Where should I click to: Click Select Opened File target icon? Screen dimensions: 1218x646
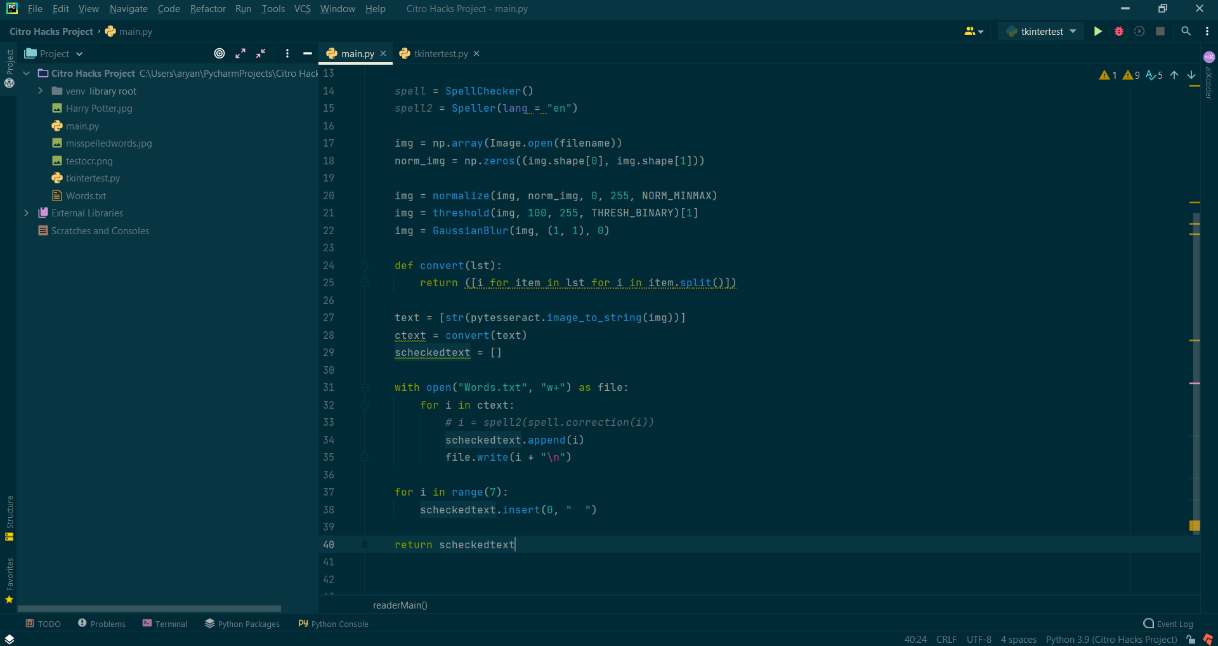[219, 53]
